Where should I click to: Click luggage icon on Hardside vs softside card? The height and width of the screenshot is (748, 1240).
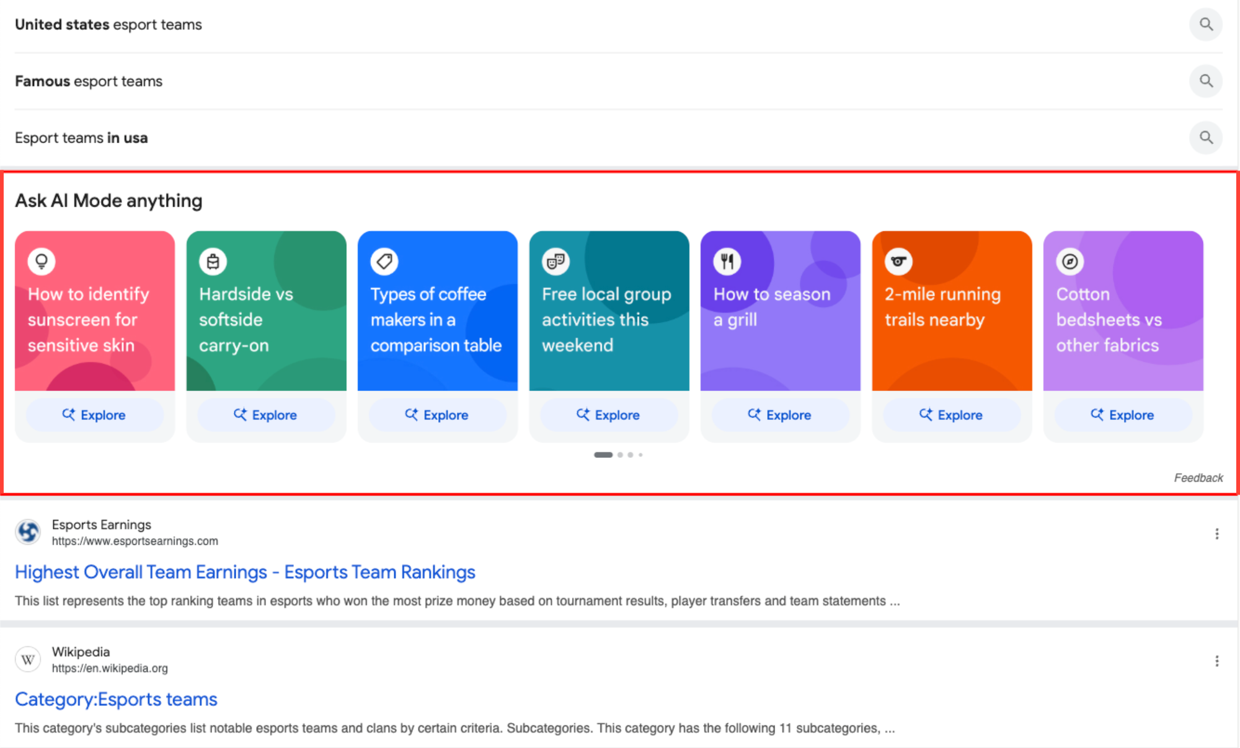pos(213,262)
